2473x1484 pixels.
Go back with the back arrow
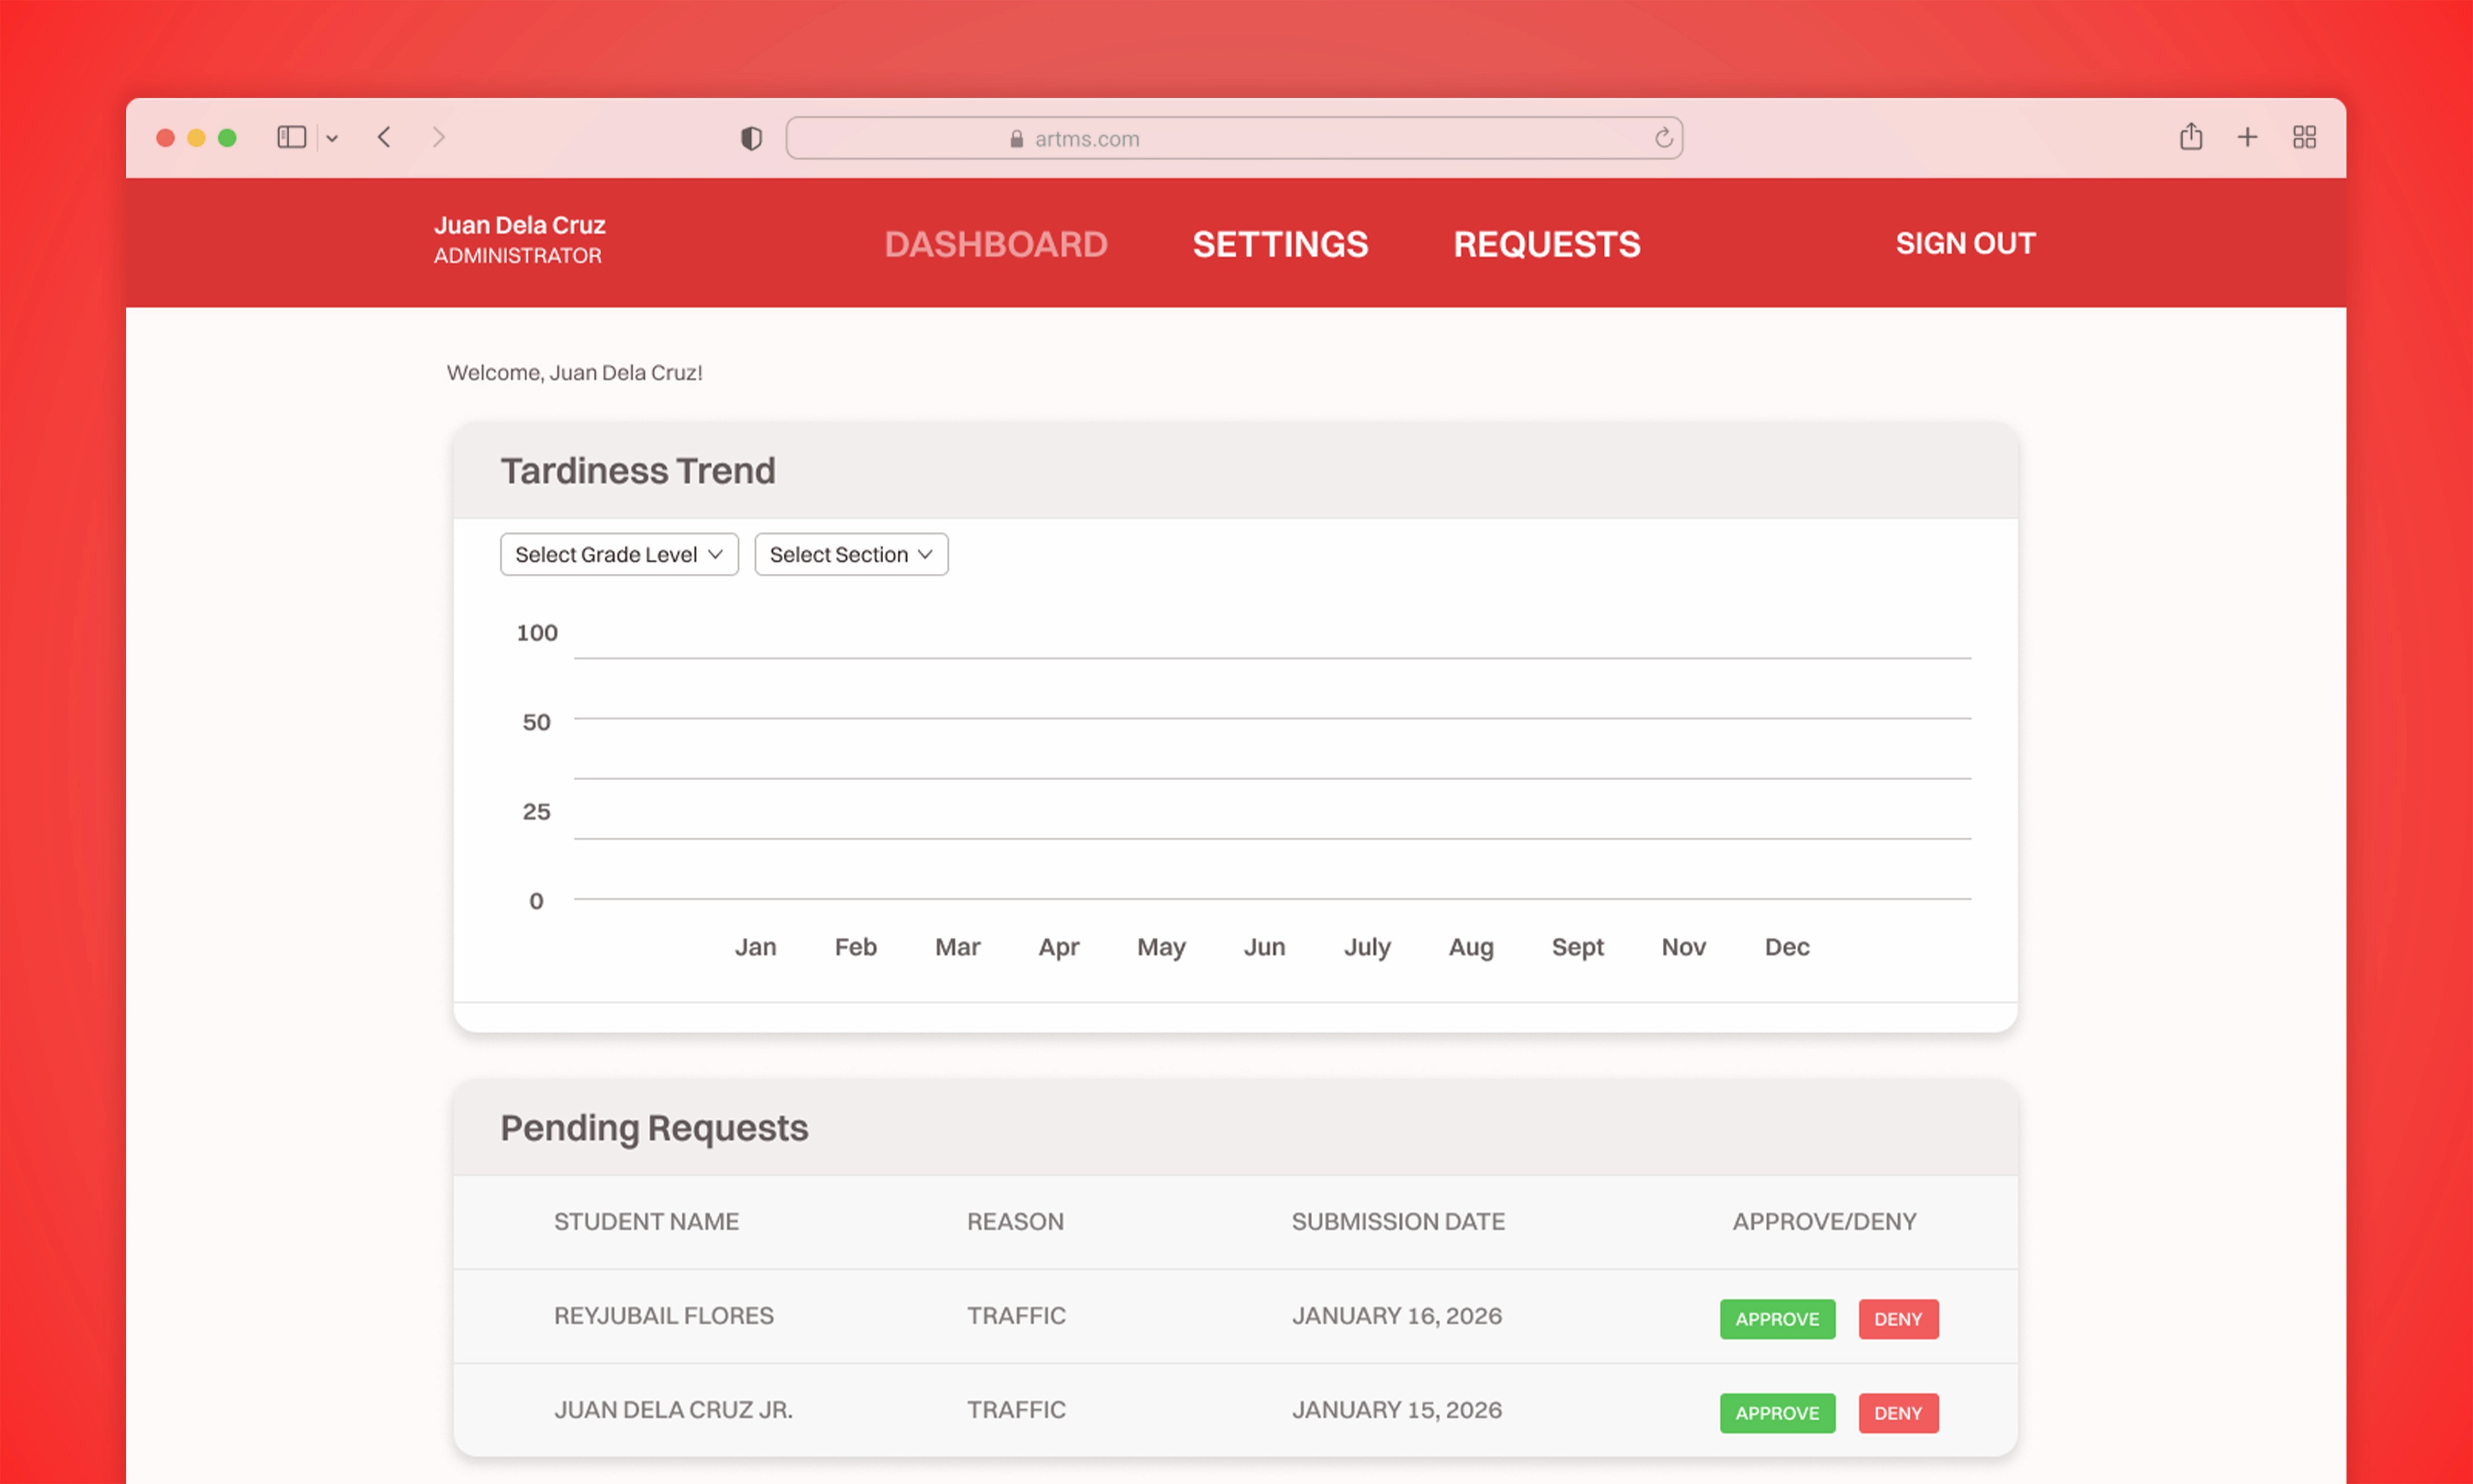click(384, 137)
